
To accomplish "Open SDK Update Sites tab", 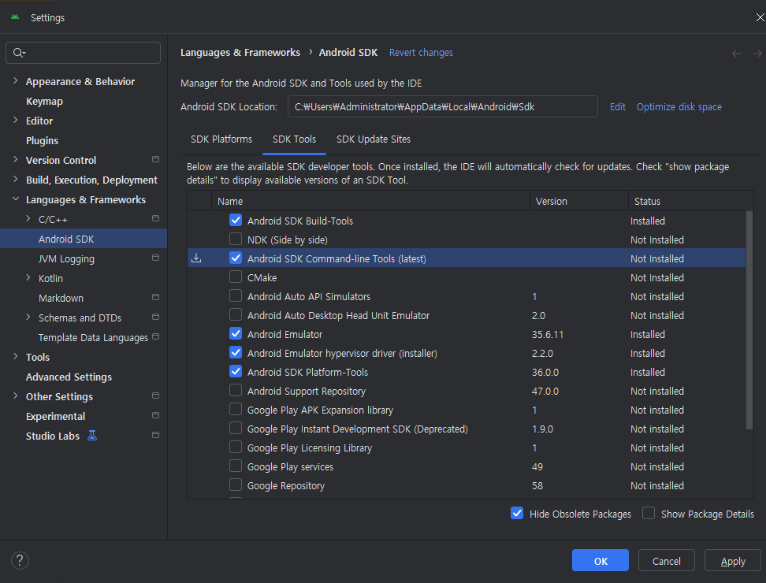I will pos(374,139).
